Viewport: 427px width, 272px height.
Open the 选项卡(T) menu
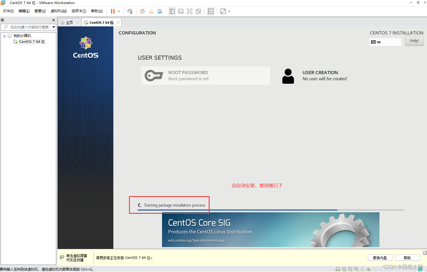tap(79, 11)
